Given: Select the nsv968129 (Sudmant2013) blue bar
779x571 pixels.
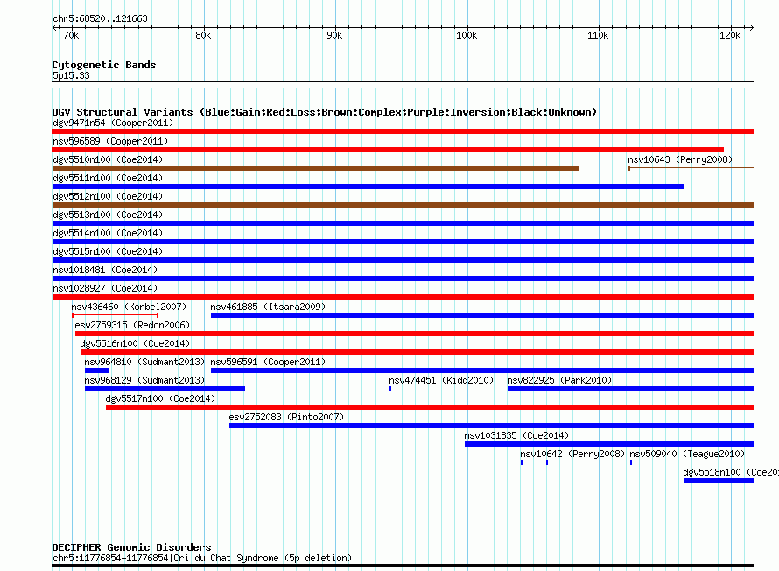Looking at the screenshot, I should click(165, 389).
